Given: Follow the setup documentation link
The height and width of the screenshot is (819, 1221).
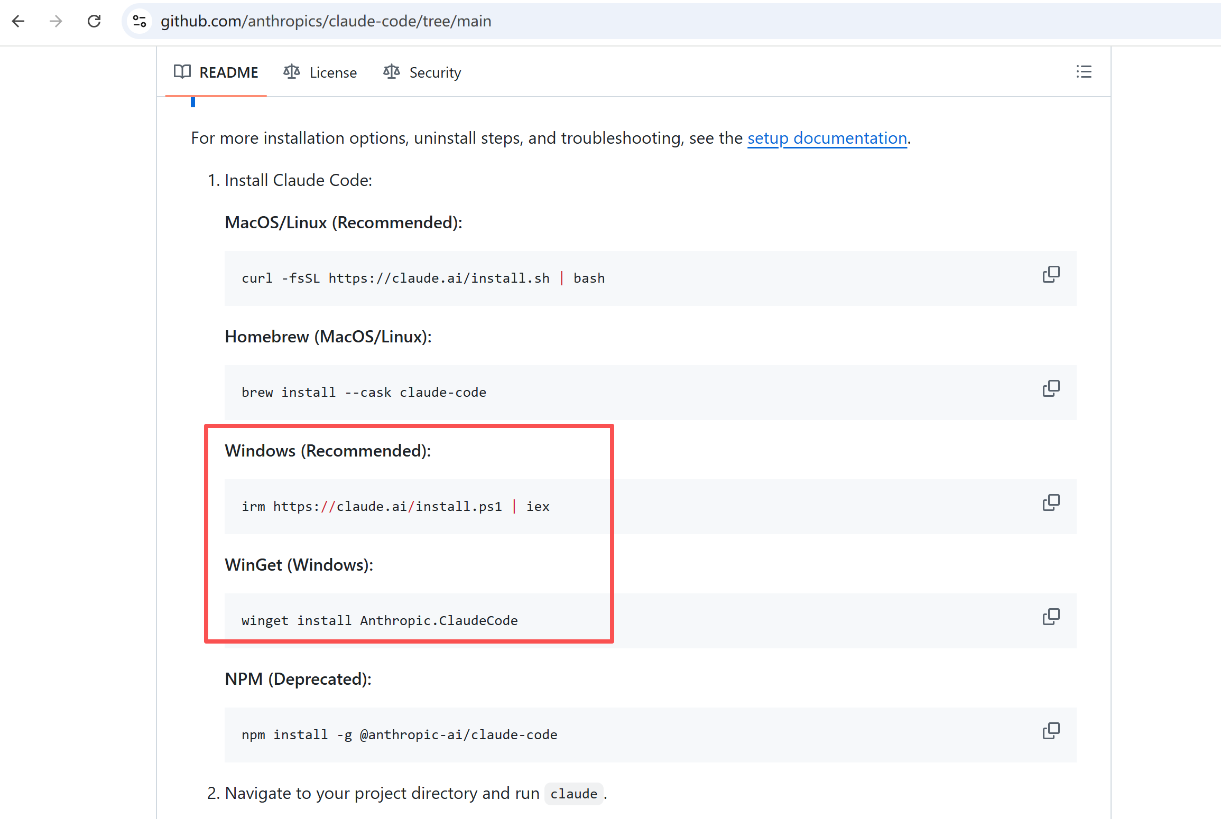Looking at the screenshot, I should (x=827, y=138).
